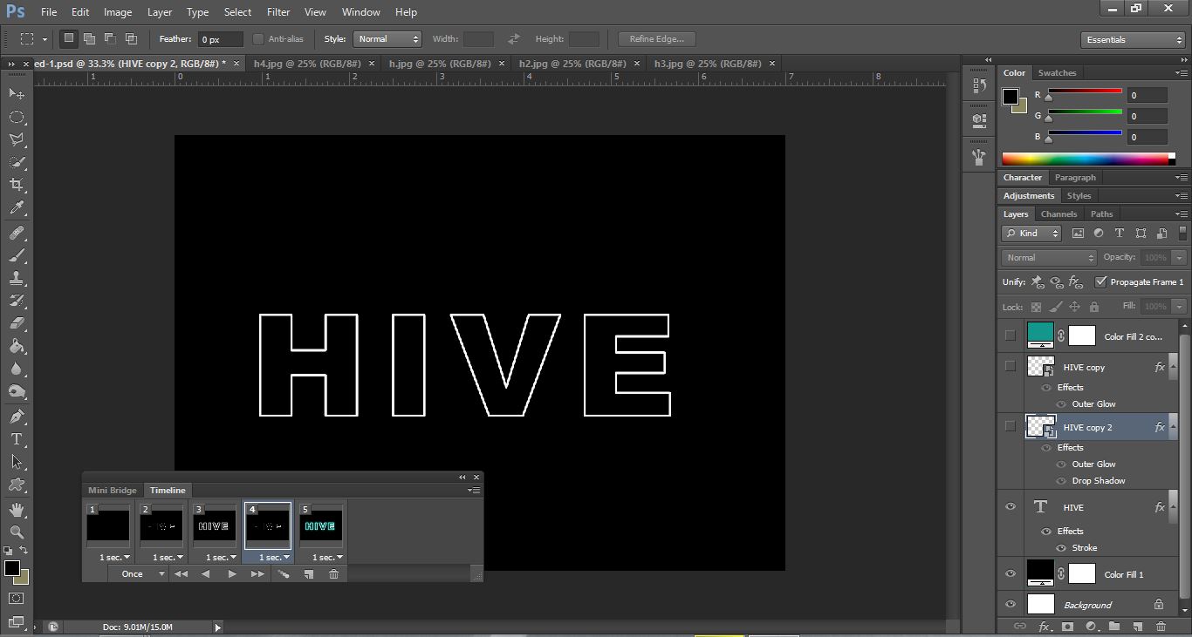
Task: Hide the Color Fill 1 layer
Action: click(x=1010, y=573)
